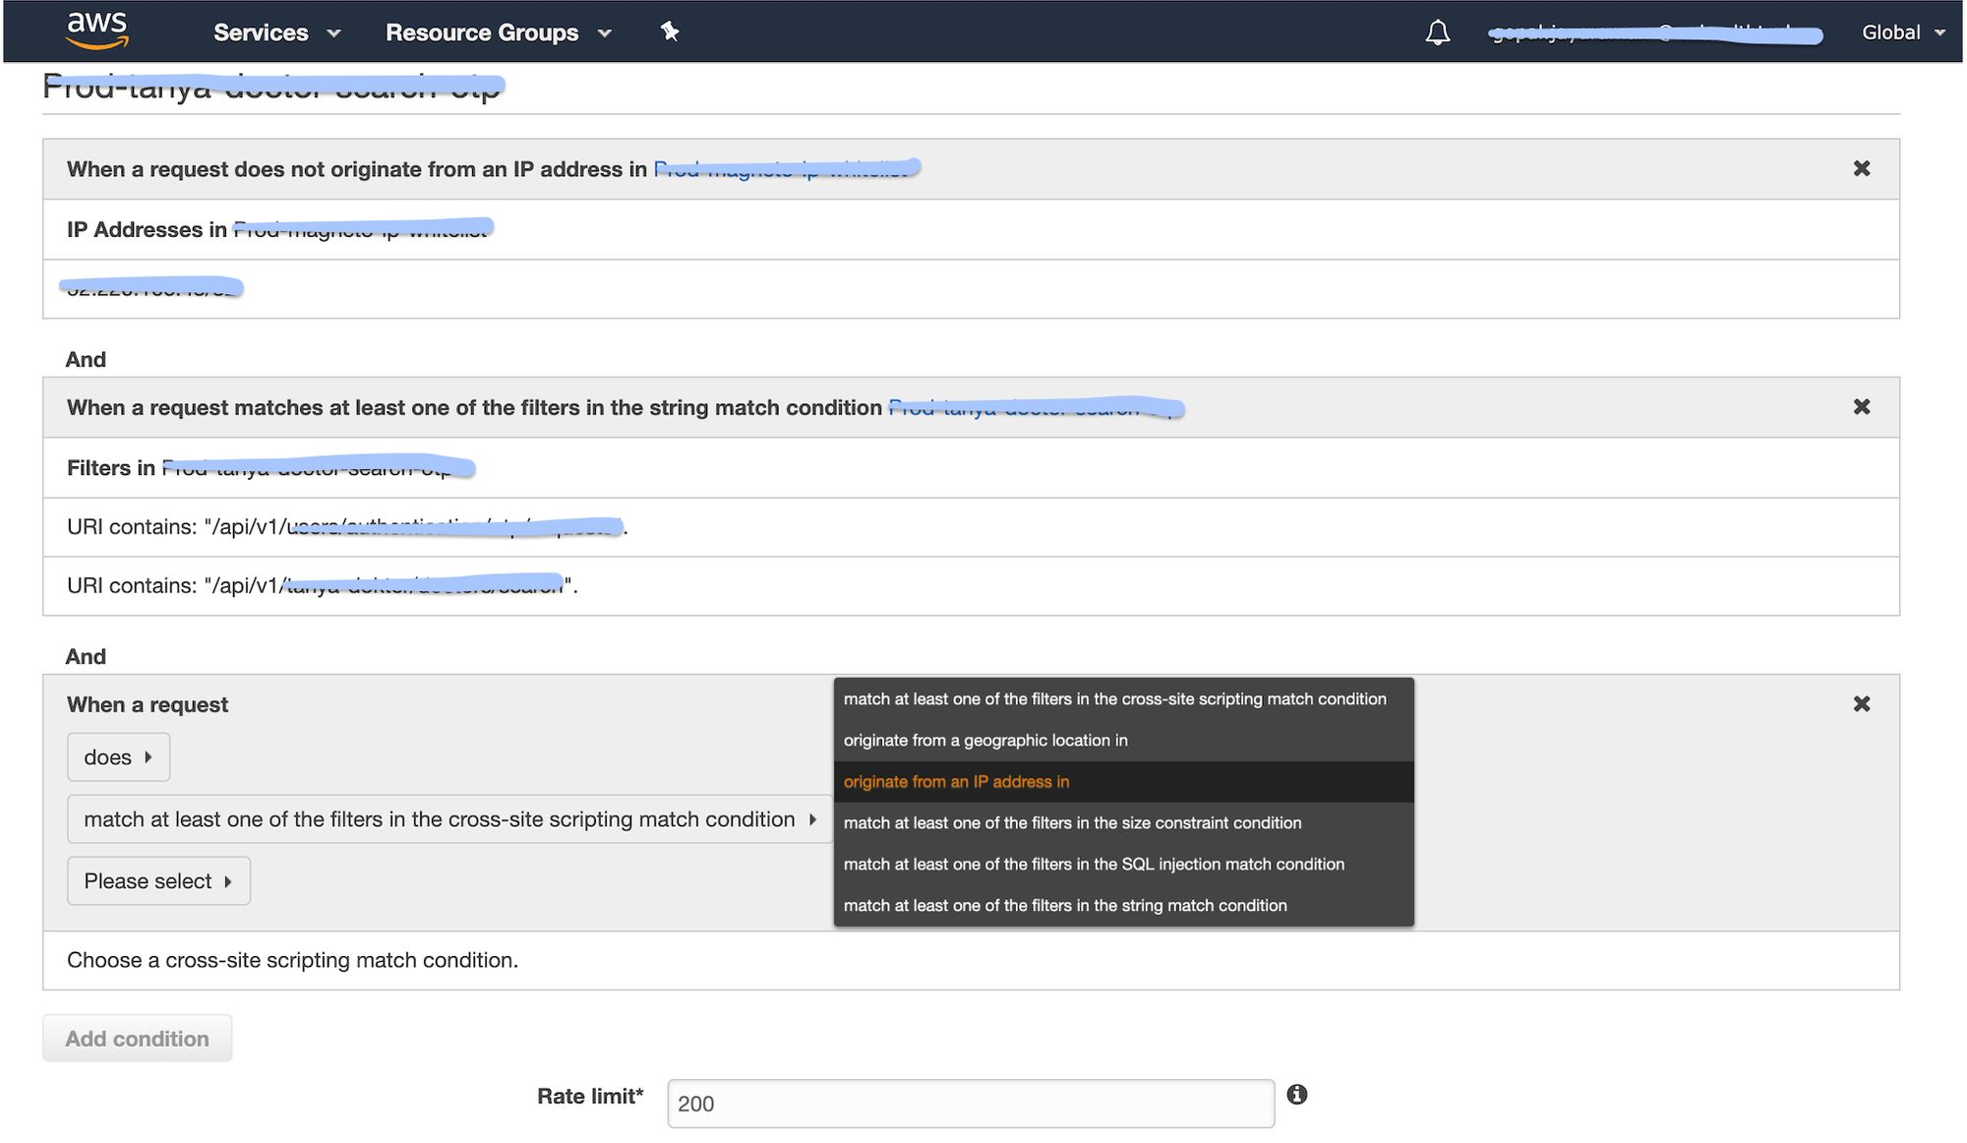Remove the third When a request condition

(x=1861, y=704)
